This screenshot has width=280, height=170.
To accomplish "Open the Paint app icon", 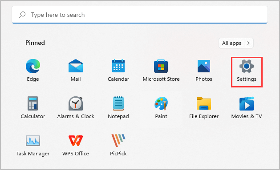I will [x=161, y=103].
